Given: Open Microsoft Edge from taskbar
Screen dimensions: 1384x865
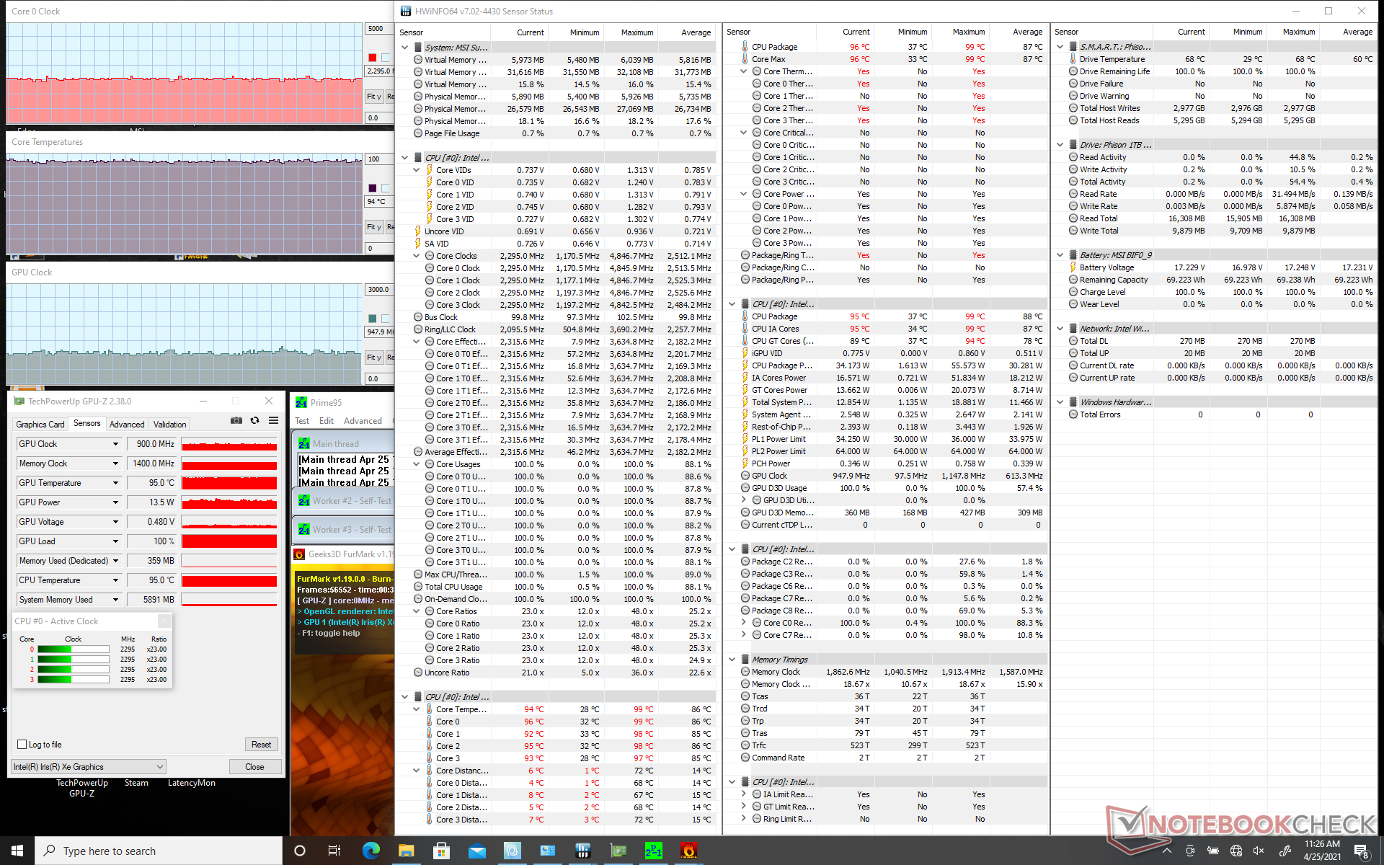Looking at the screenshot, I should point(371,851).
